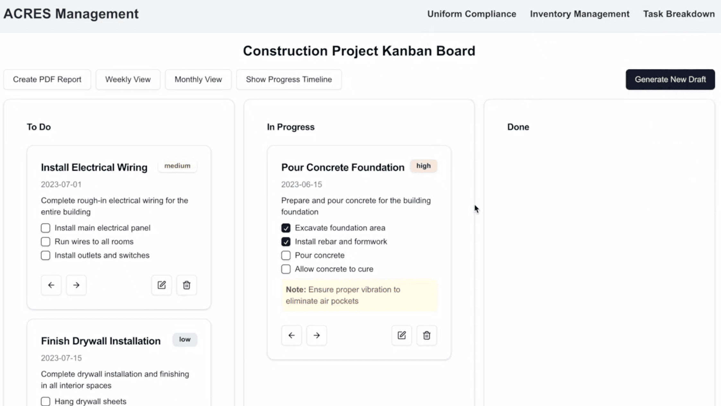The image size is (721, 406).
Task: Click Generate New Draft
Action: (x=670, y=79)
